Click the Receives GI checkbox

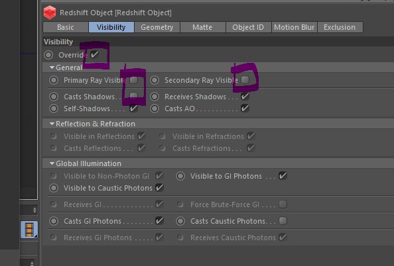159,204
